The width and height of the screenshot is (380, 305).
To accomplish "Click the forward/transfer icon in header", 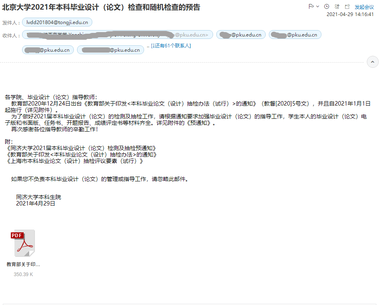I will [x=337, y=6].
